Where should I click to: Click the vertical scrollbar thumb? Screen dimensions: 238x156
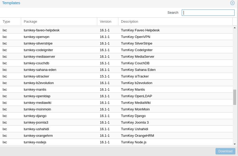(235, 97)
